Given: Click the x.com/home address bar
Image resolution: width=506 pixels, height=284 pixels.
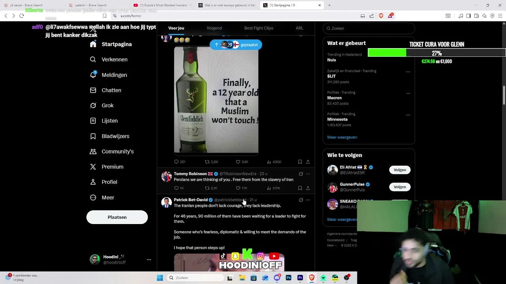Looking at the screenshot, I should [130, 16].
